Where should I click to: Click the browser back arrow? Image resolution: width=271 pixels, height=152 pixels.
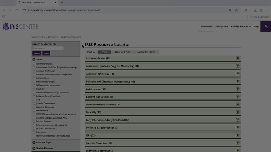tap(4, 10)
